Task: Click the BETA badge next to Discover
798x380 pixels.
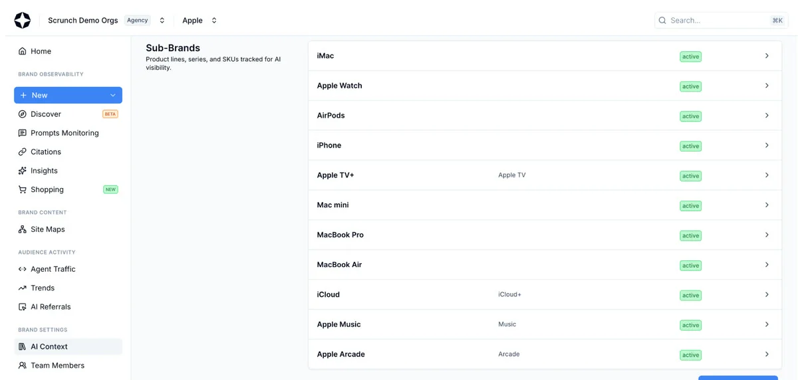Action: click(x=110, y=114)
